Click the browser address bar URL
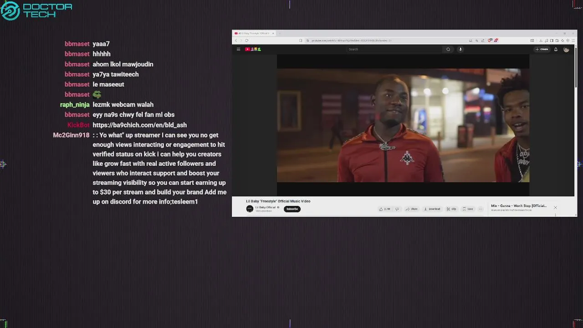The height and width of the screenshot is (328, 583). 351,41
